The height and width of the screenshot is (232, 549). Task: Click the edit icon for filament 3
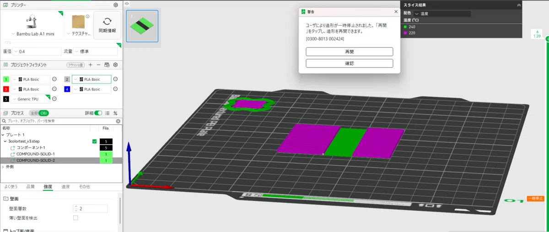54,89
